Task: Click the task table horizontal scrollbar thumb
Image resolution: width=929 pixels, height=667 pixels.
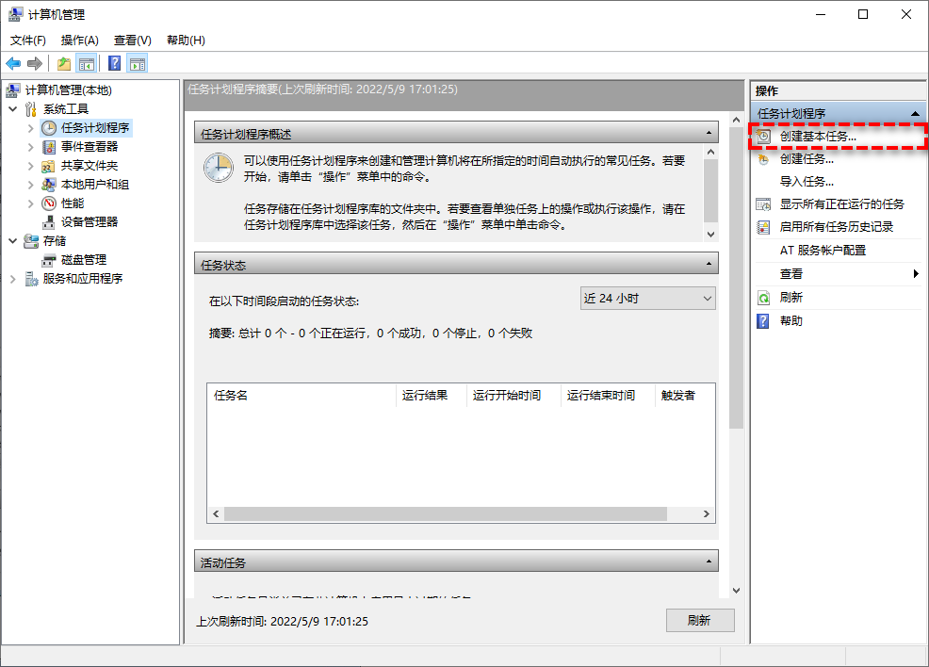Action: (446, 513)
